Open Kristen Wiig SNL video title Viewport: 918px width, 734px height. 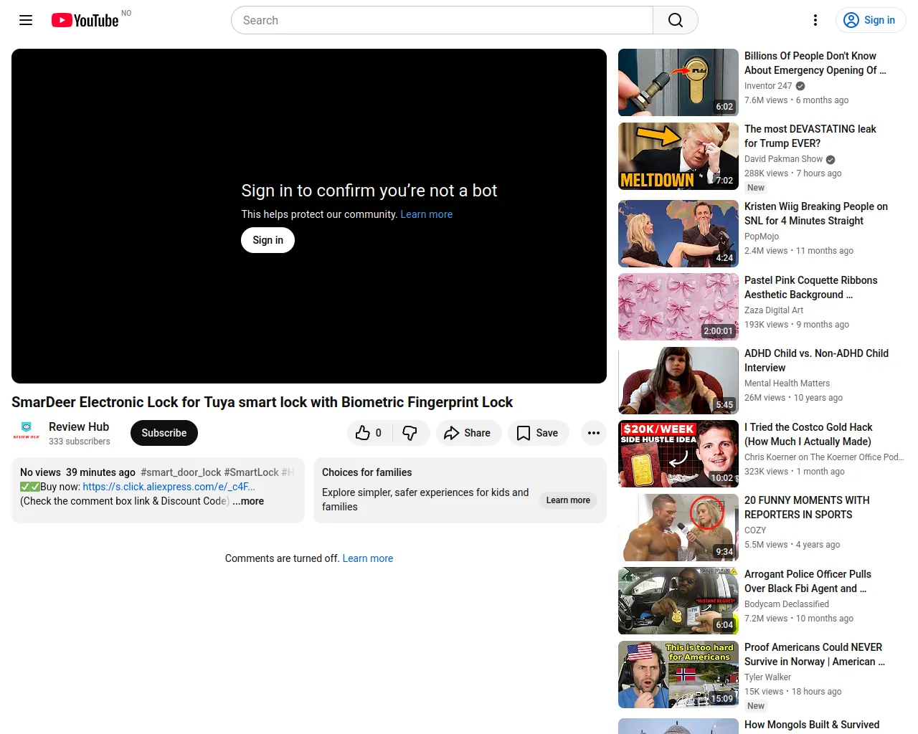pos(815,214)
